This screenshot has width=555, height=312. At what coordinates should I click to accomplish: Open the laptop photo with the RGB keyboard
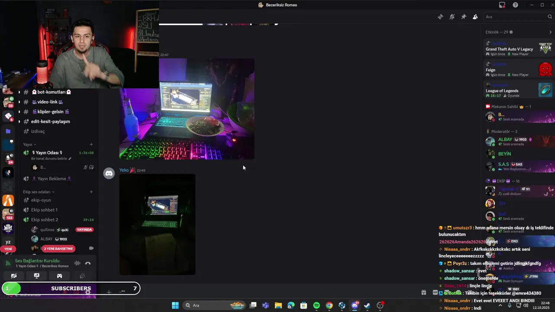[187, 109]
